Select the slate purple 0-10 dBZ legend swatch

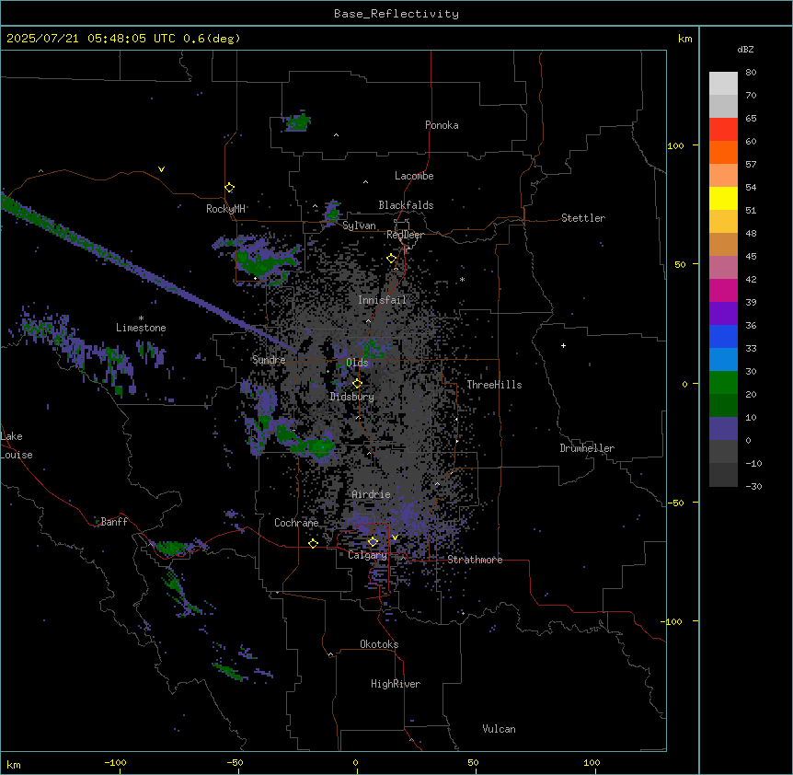pyautogui.click(x=723, y=429)
